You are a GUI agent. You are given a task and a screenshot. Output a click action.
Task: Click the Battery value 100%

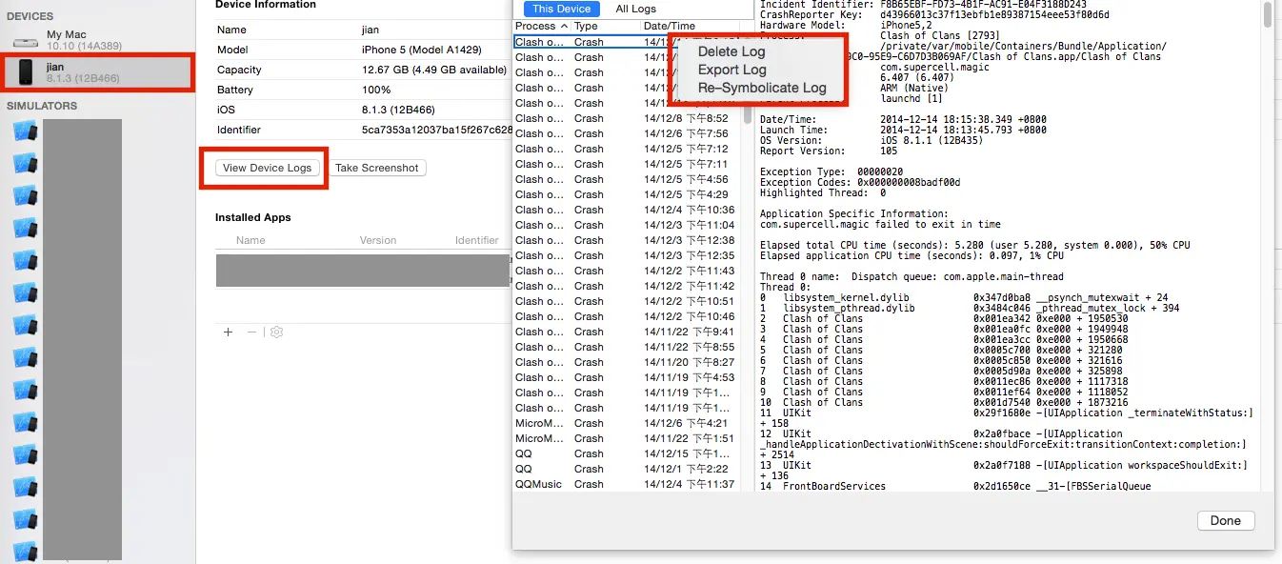[x=377, y=90]
